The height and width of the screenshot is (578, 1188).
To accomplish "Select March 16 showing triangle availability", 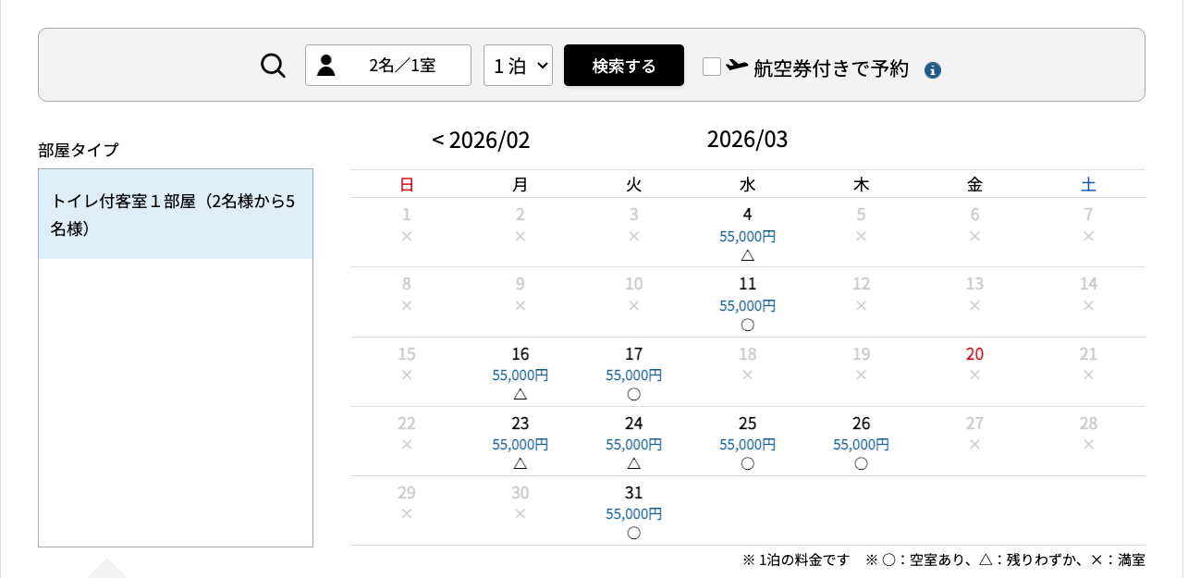I will pyautogui.click(x=520, y=375).
